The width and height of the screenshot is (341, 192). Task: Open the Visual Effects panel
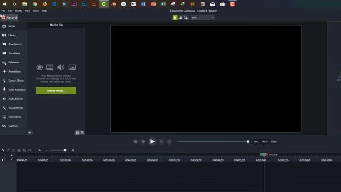pos(13,108)
